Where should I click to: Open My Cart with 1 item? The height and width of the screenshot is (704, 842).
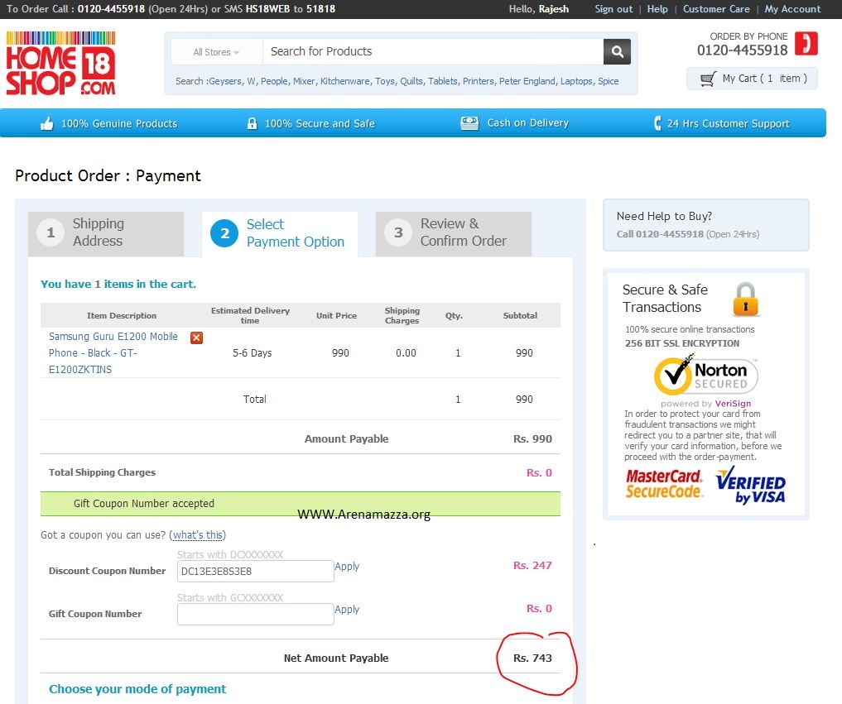tap(753, 79)
